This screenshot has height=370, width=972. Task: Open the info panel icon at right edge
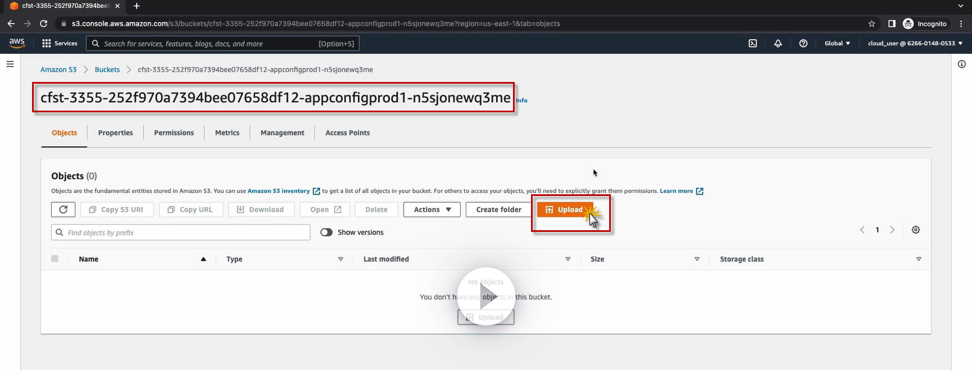962,64
